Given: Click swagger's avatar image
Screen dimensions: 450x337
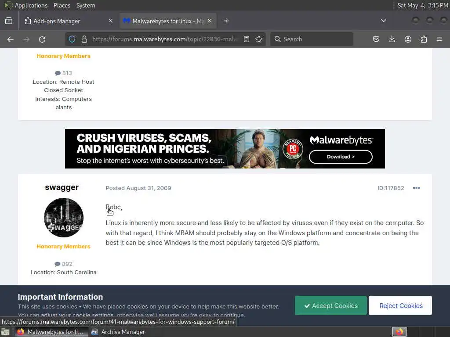Looking at the screenshot, I should pos(64,218).
